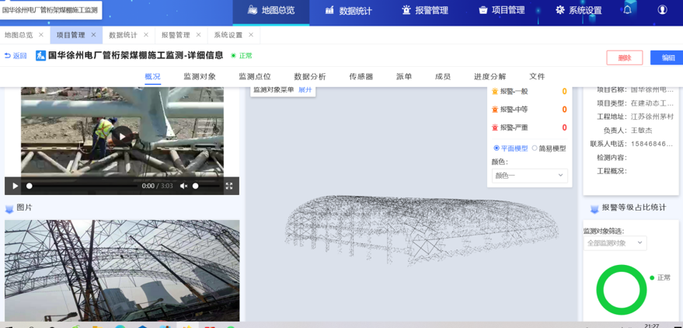Screen dimensions: 683x328
Task: Close the 地图总览 page tab
Action: [41, 35]
